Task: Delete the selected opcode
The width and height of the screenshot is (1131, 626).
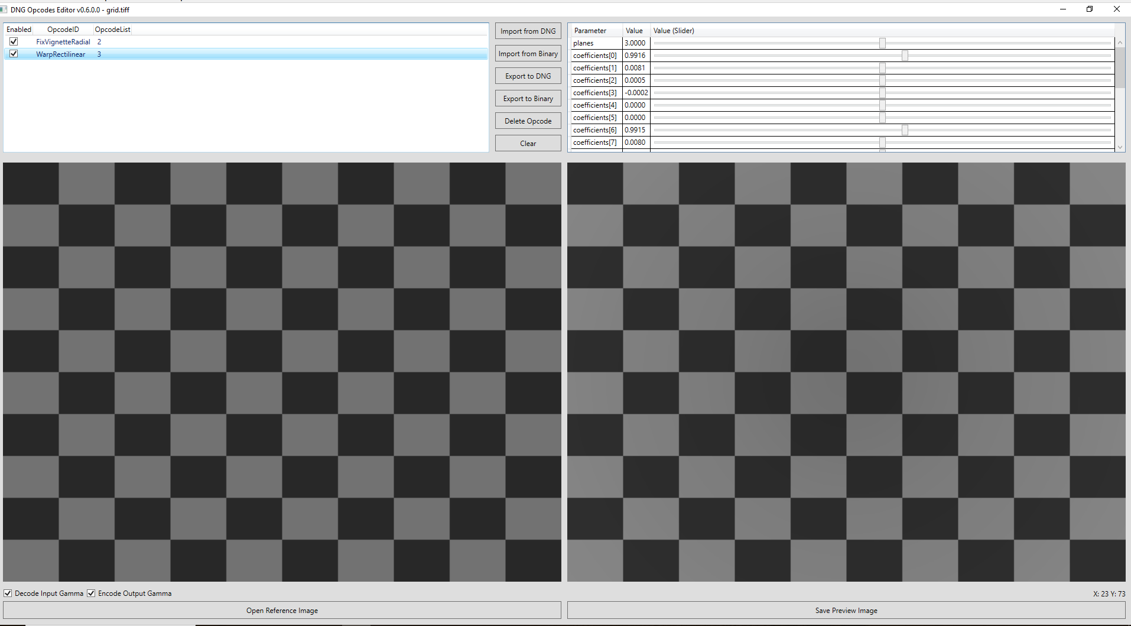Action: coord(528,121)
